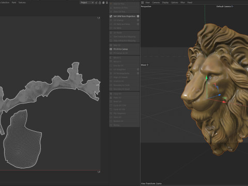Open UV Weld and Relax options icon
The image size is (248, 186).
[138, 24]
